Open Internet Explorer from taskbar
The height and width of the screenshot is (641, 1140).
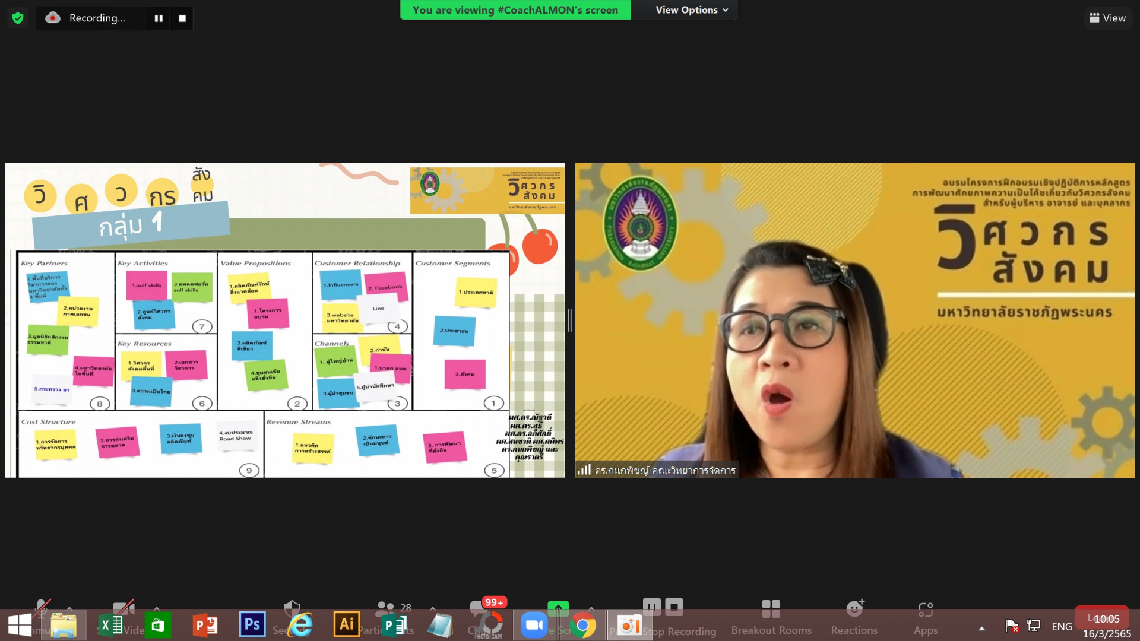click(300, 626)
